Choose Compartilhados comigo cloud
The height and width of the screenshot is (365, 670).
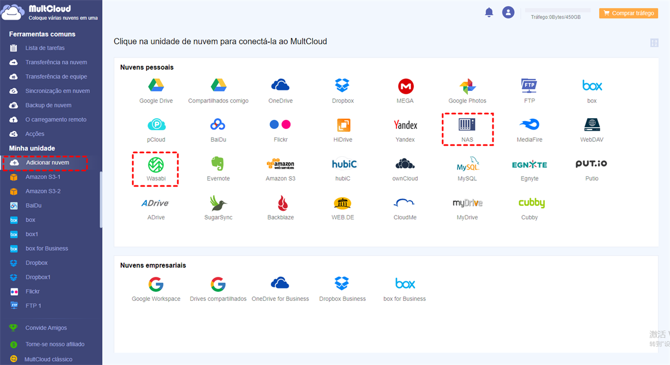click(x=218, y=85)
